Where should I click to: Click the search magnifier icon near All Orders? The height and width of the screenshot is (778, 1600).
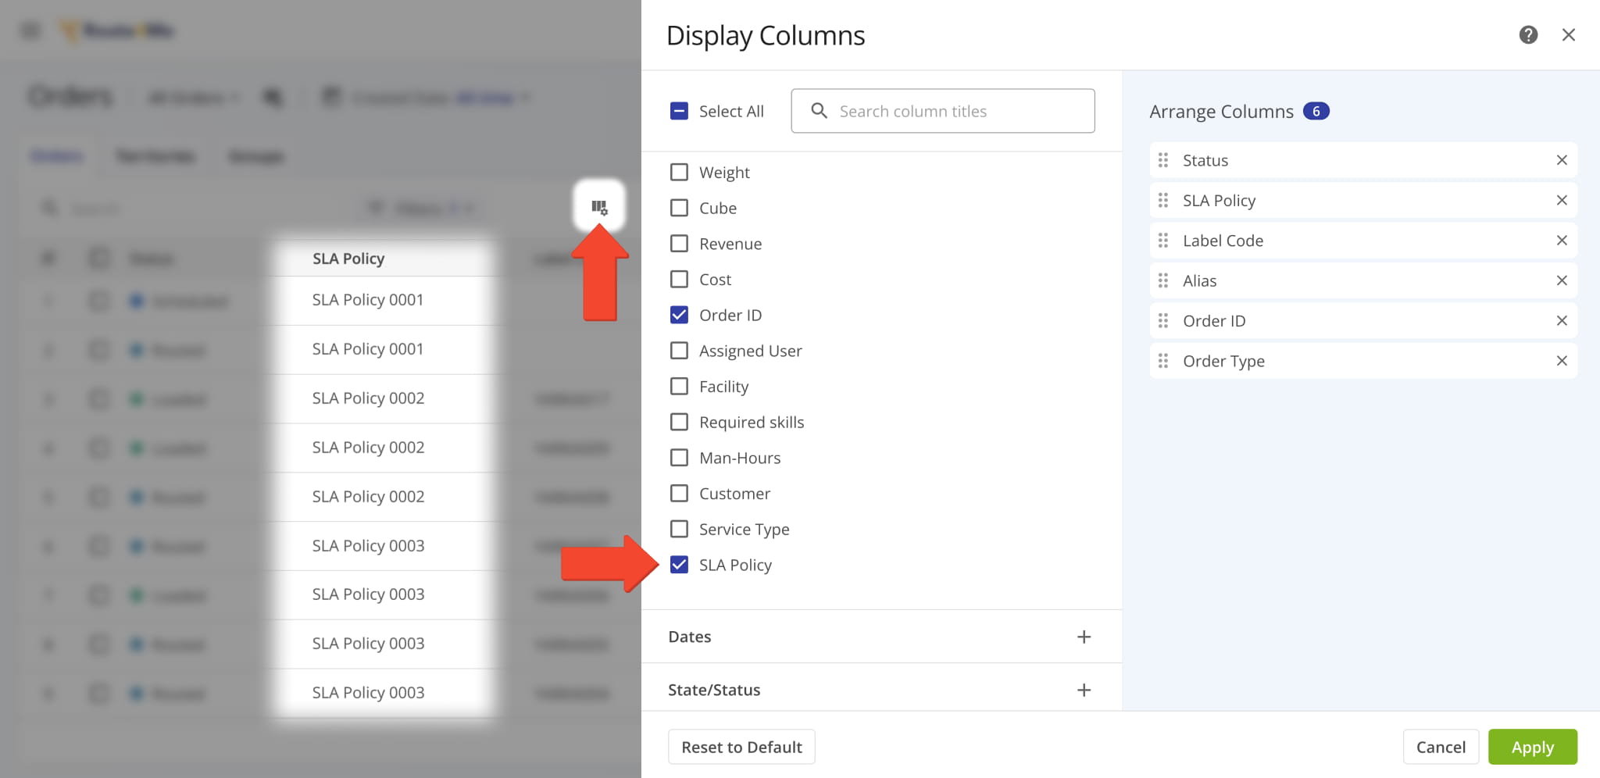(x=273, y=97)
